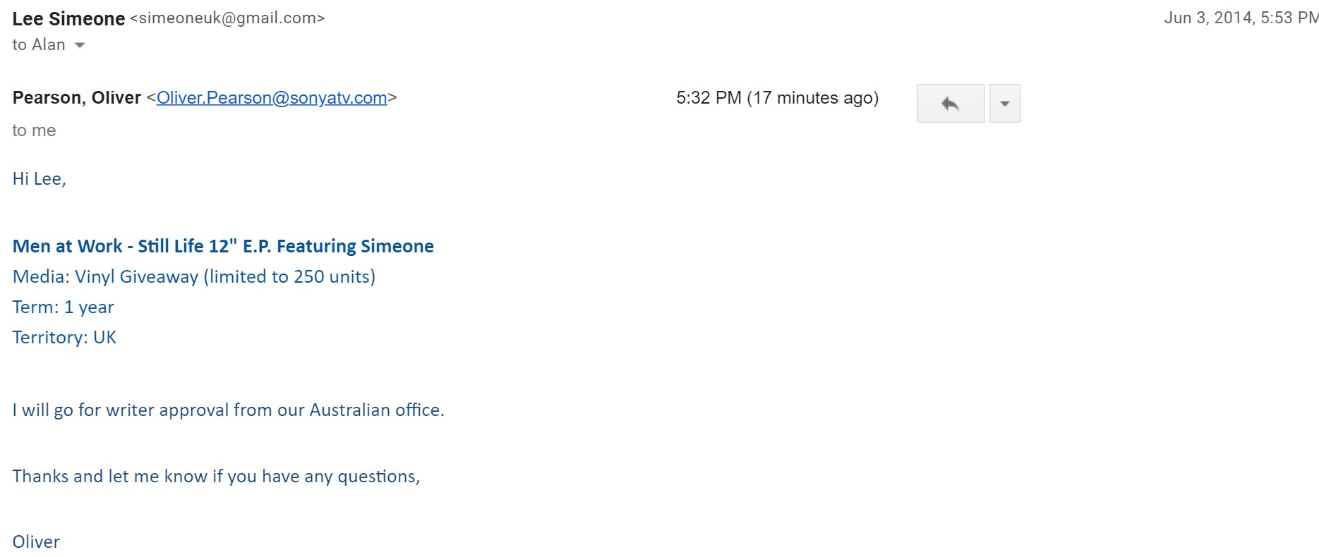The width and height of the screenshot is (1319, 557).
Task: Click the 'Territory: UK' line
Action: (x=64, y=338)
